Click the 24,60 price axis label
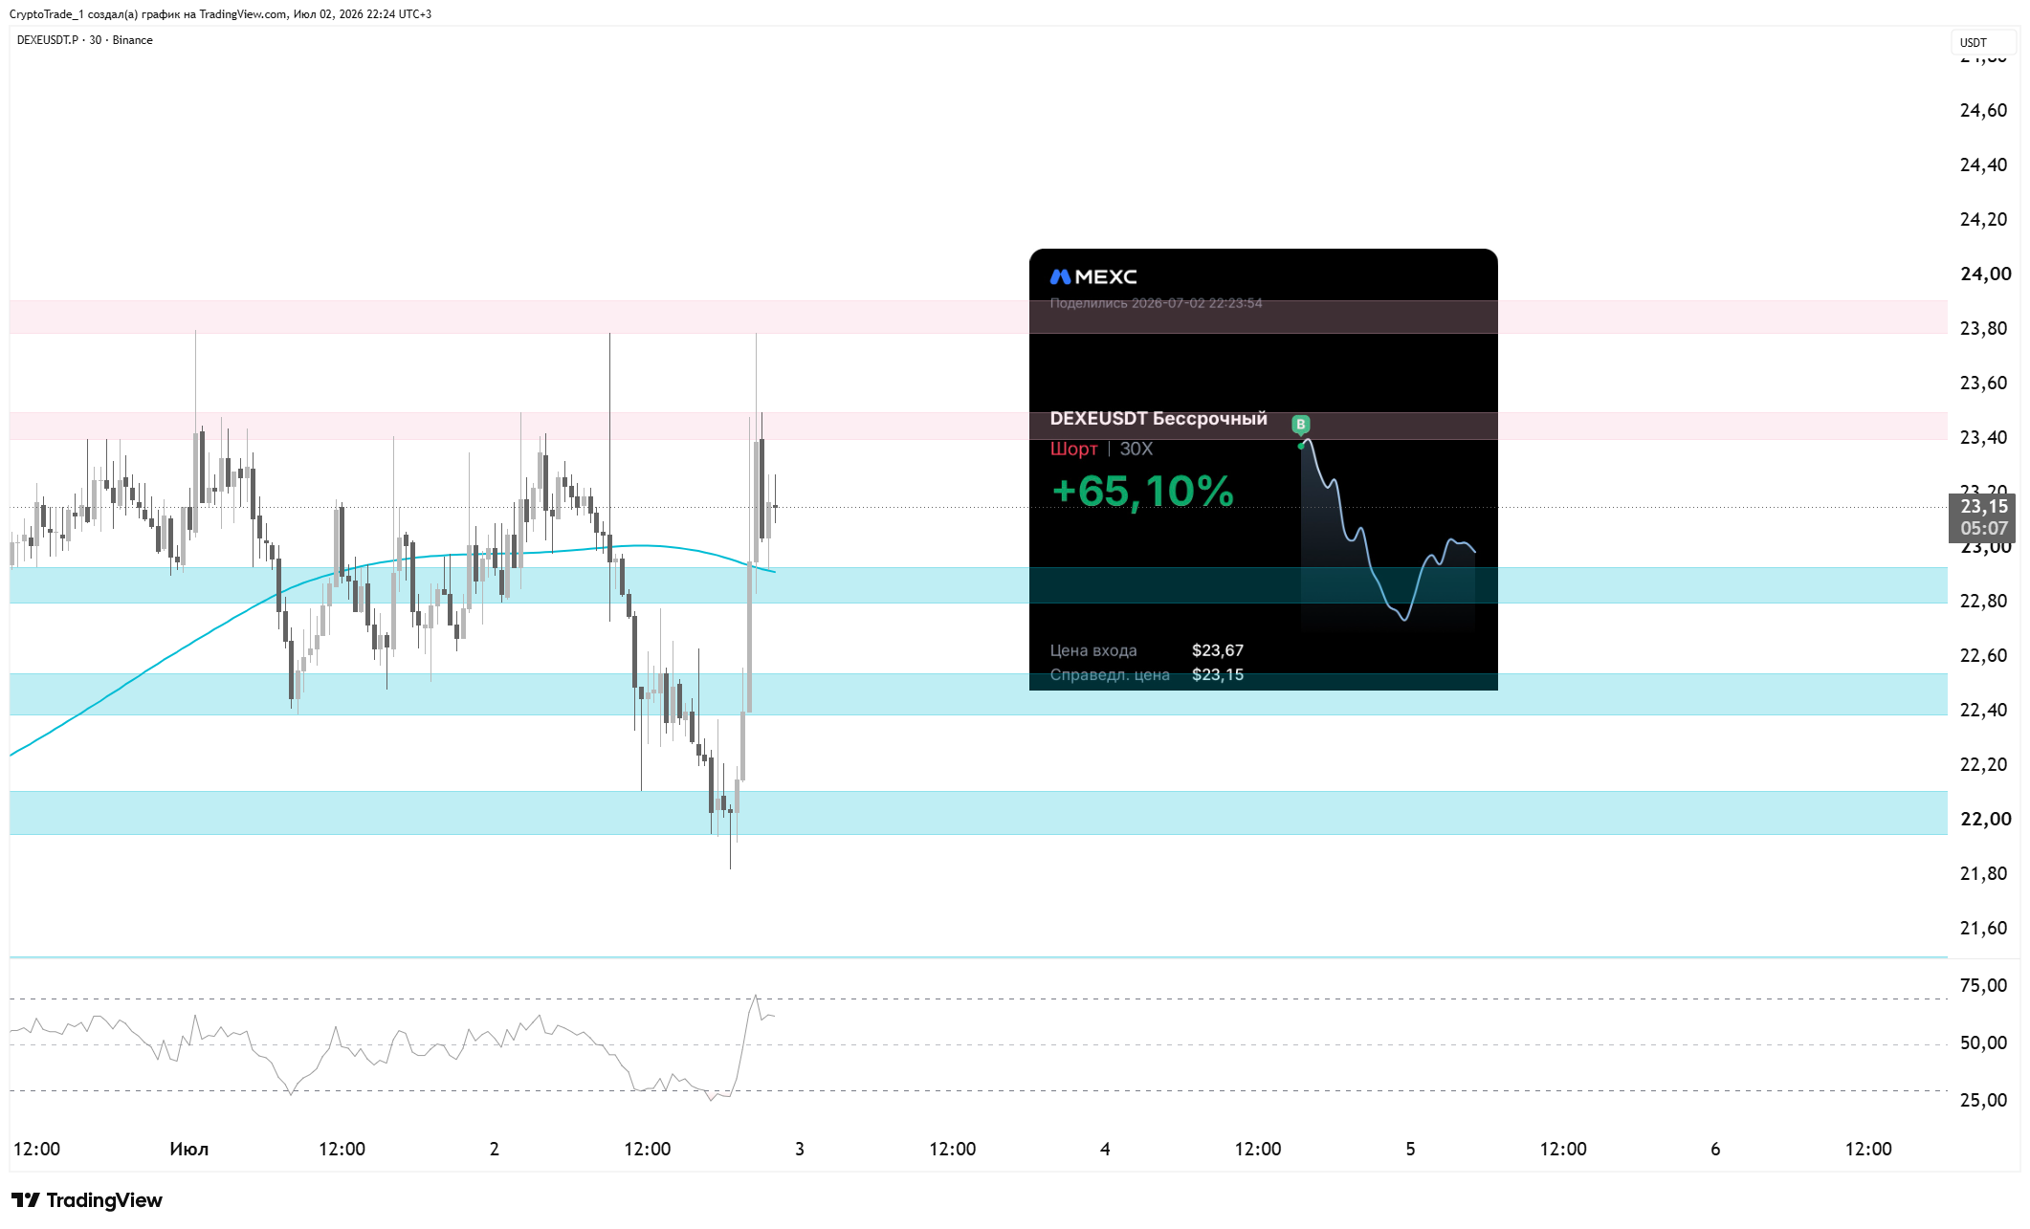Image resolution: width=2030 pixels, height=1229 pixels. tap(1983, 110)
